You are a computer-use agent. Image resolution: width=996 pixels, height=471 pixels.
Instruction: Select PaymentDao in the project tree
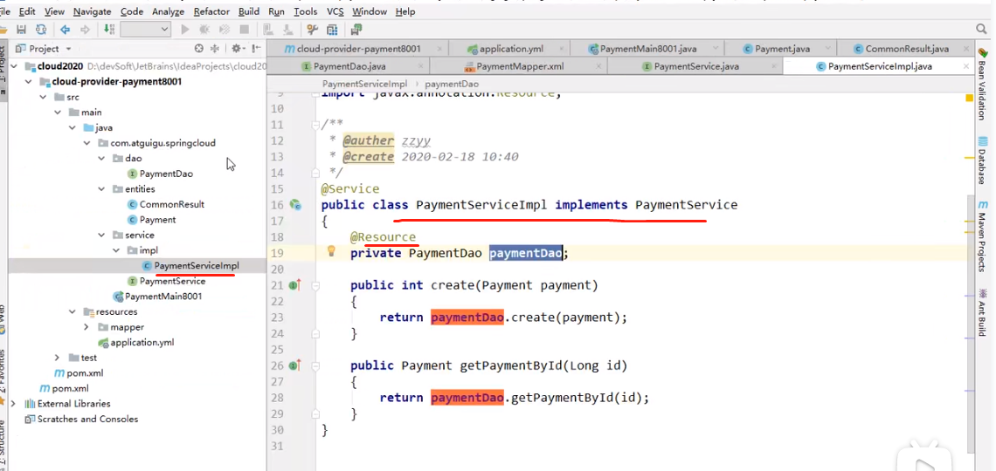[x=166, y=174]
